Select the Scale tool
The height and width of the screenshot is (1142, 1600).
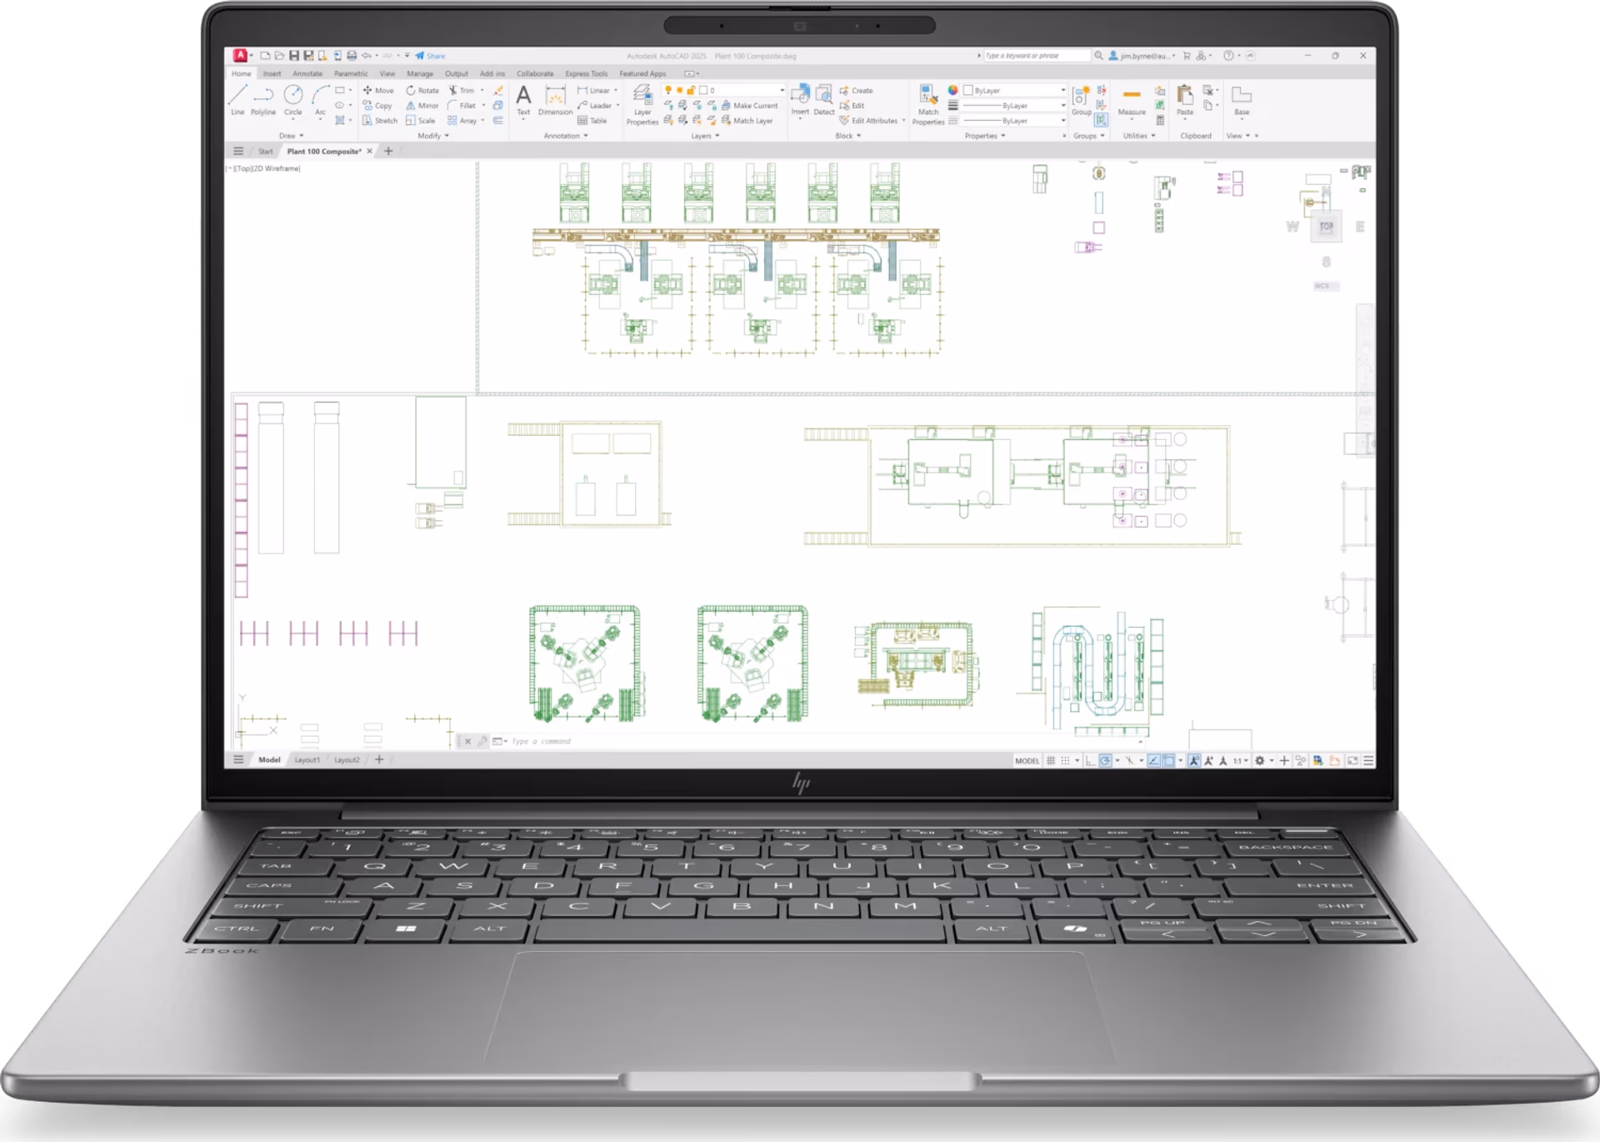tap(421, 121)
